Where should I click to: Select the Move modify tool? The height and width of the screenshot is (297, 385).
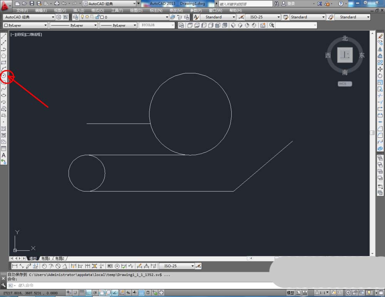point(380,69)
